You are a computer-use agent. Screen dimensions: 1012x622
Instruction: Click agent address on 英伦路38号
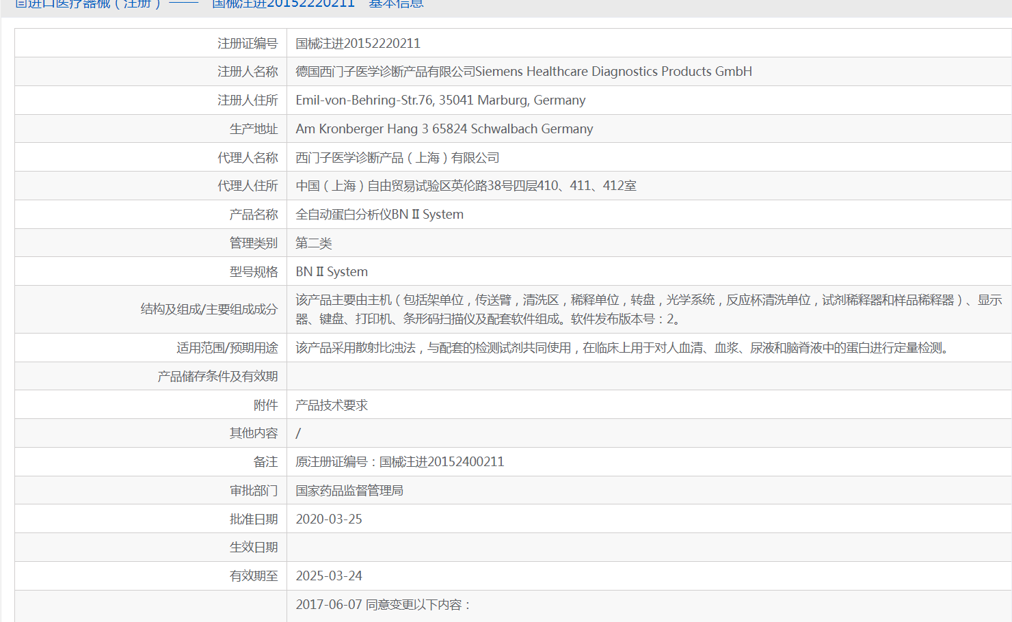(x=466, y=186)
